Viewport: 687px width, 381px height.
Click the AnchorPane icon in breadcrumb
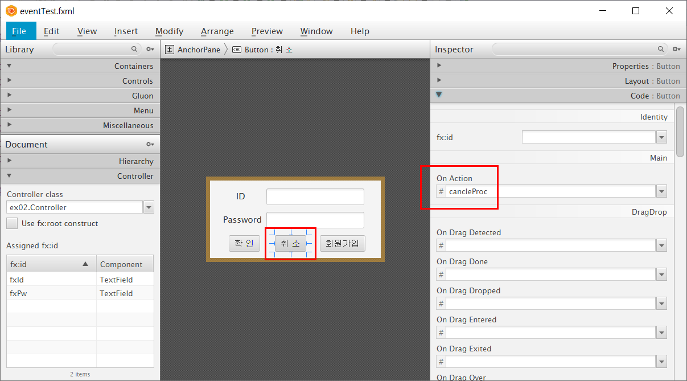pos(170,50)
